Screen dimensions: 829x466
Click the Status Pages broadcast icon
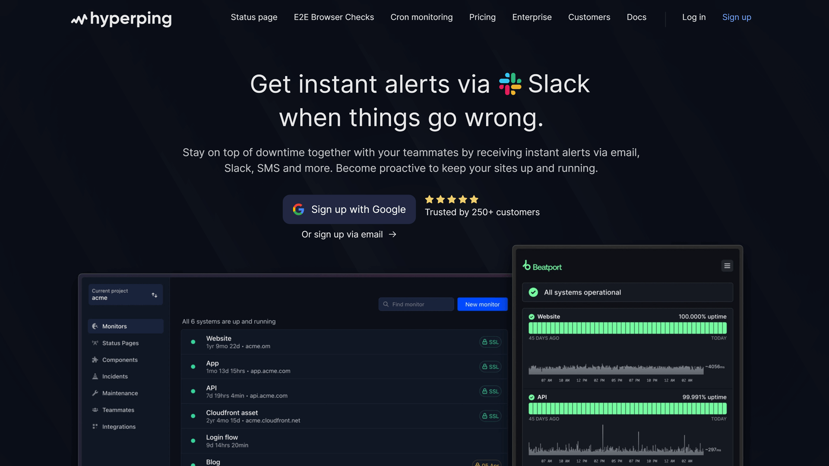95,343
